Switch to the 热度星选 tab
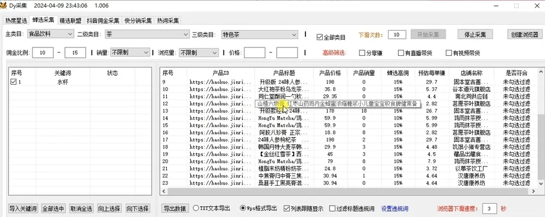This screenshot has width=545, height=217. pos(16,21)
